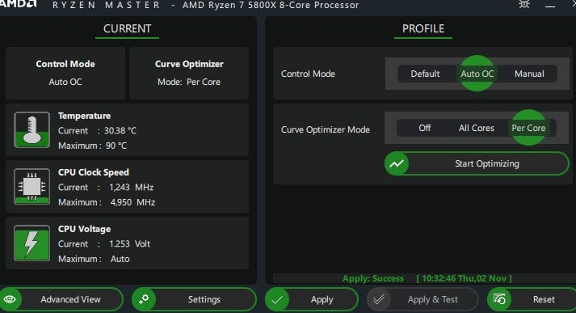Open Advanced View
The width and height of the screenshot is (576, 313).
coord(61,299)
